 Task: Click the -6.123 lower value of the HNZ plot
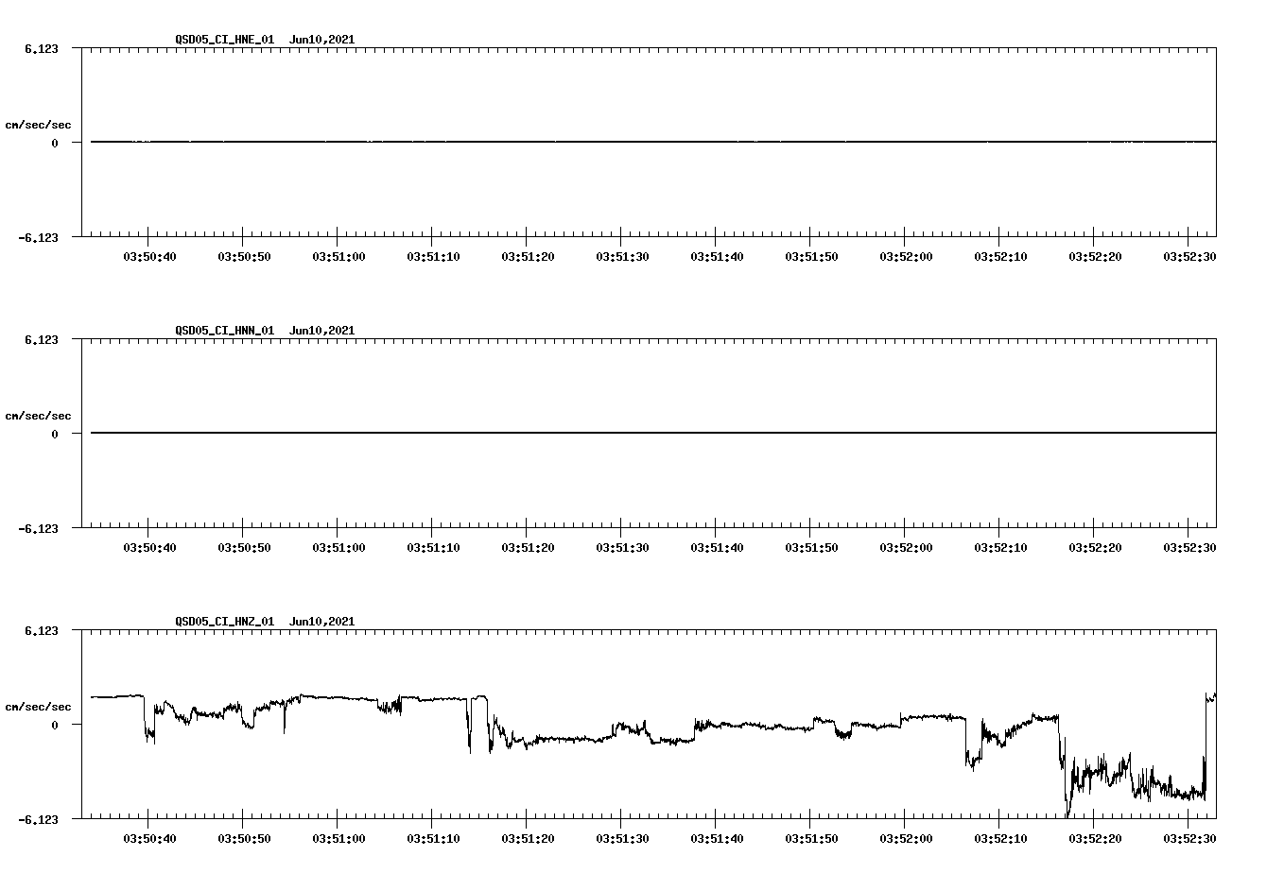pos(39,819)
